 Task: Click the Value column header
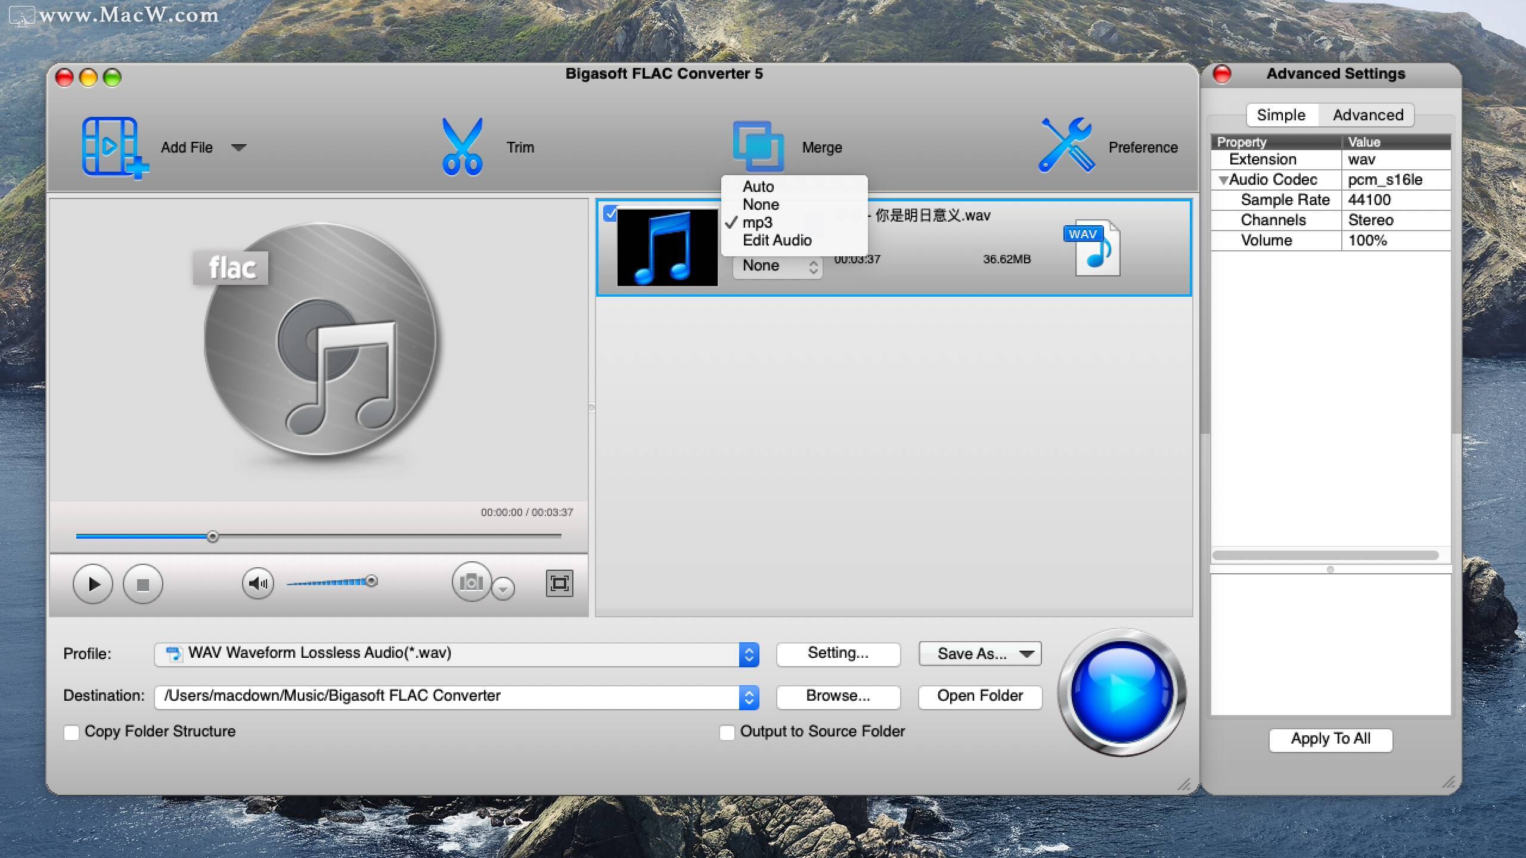(1395, 142)
